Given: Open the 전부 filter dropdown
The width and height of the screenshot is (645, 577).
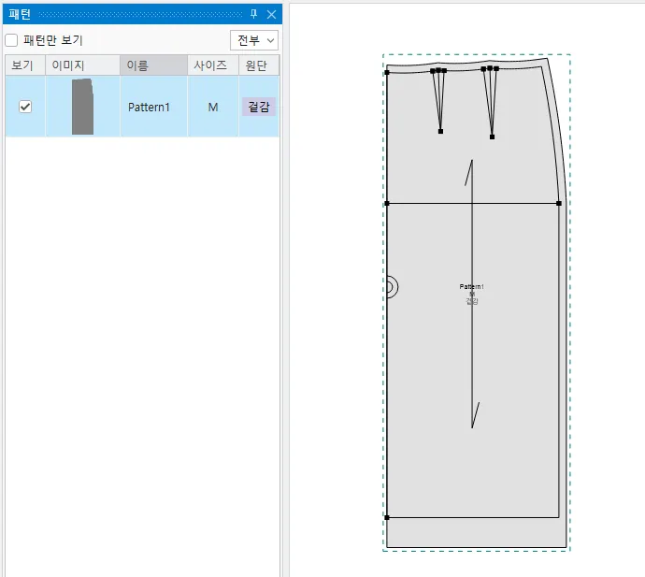Looking at the screenshot, I should point(254,40).
